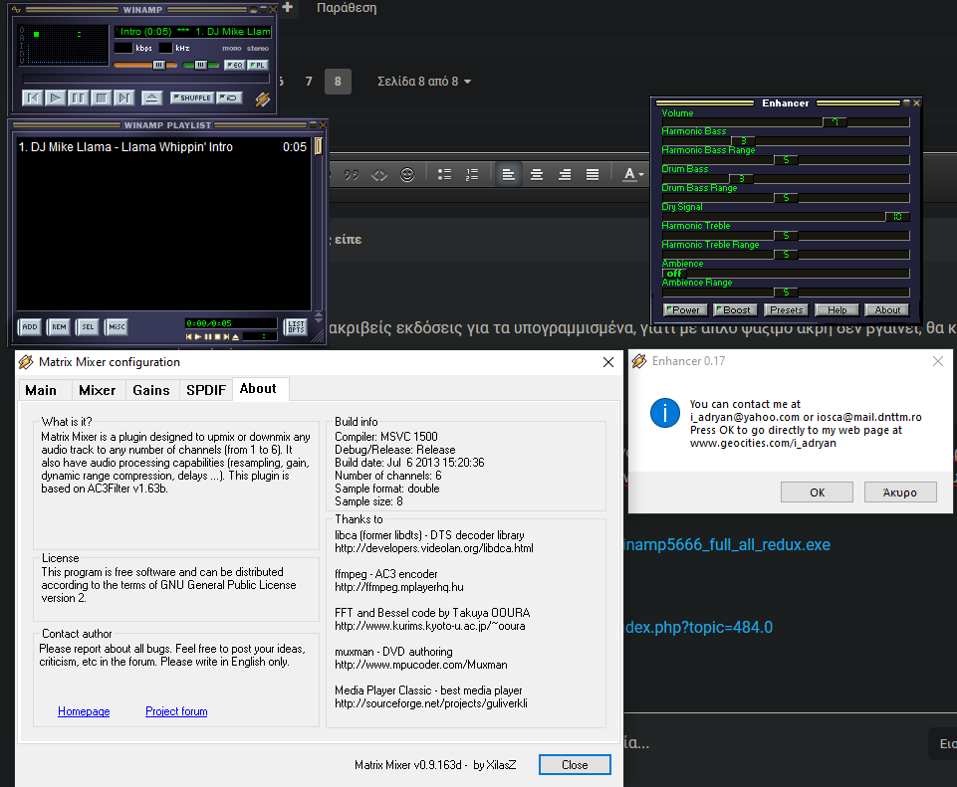The image size is (957, 787).
Task: Skip to next track in Winamp main window
Action: (x=123, y=98)
